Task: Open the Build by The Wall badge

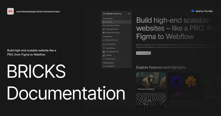Action: 202,11
